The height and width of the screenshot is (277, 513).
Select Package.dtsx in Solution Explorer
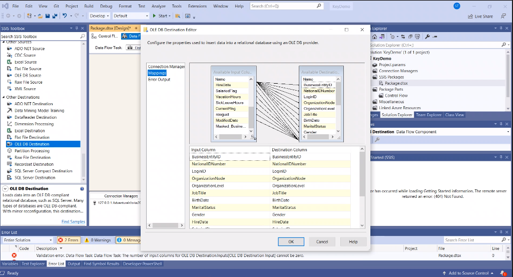(396, 83)
